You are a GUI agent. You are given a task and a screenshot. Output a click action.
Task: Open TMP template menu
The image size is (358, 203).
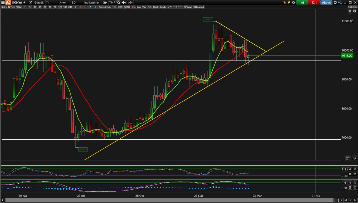pos(112,2)
